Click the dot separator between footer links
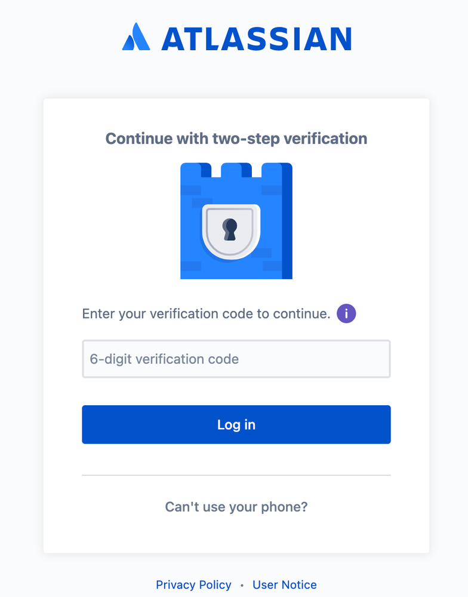This screenshot has height=597, width=468. (x=242, y=585)
